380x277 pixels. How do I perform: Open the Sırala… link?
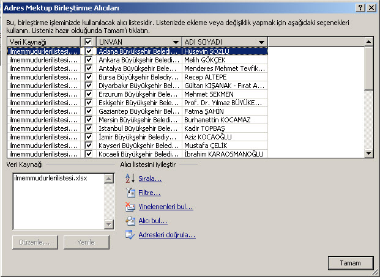coord(150,179)
